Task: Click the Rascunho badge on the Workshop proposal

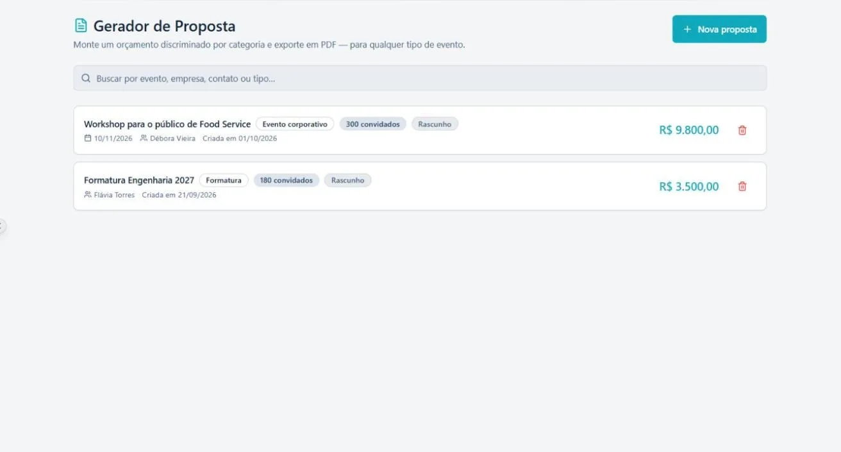Action: tap(435, 124)
